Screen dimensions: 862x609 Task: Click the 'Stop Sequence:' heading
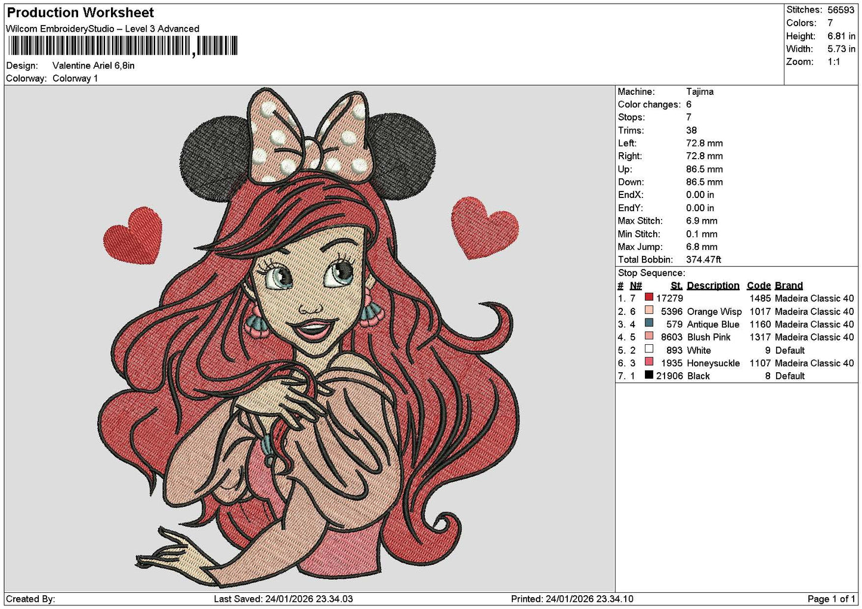pyautogui.click(x=651, y=273)
